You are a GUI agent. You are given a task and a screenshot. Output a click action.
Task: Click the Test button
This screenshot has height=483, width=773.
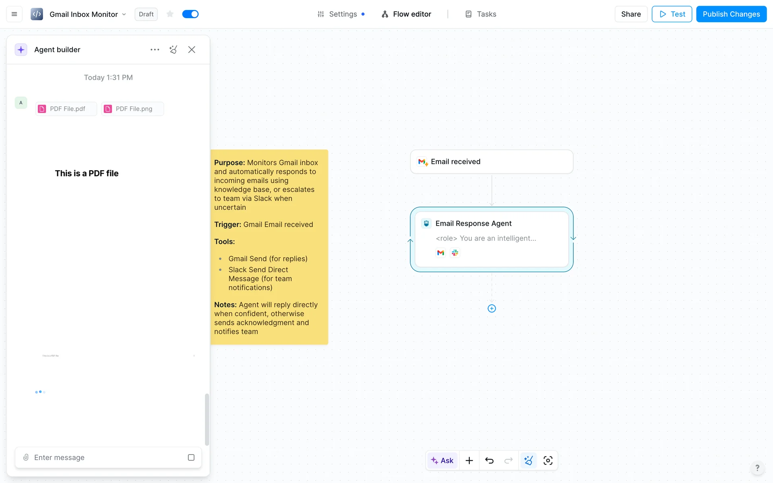672,14
